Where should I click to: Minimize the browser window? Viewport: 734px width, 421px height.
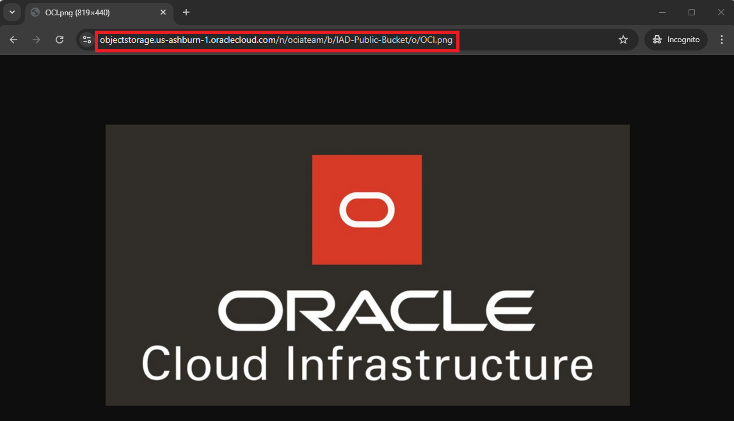pos(662,12)
